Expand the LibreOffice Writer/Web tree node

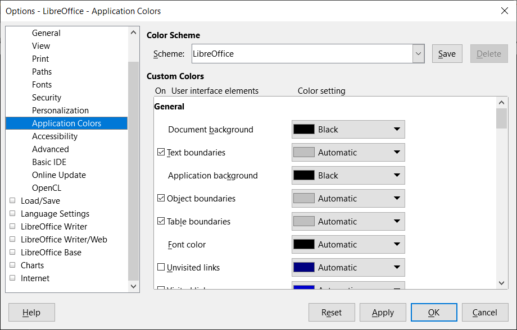[12, 239]
